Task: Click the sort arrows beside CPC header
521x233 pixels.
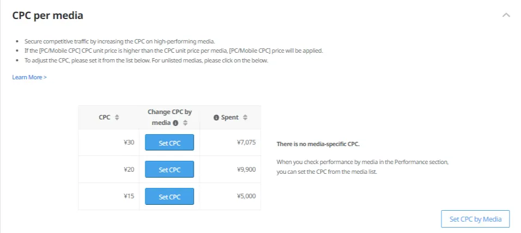Action: (117, 117)
